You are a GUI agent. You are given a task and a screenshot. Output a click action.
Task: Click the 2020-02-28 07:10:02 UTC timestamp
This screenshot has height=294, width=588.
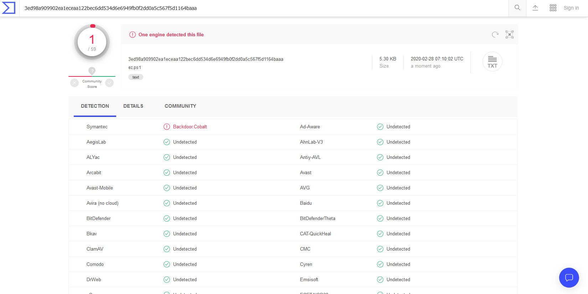(x=437, y=59)
